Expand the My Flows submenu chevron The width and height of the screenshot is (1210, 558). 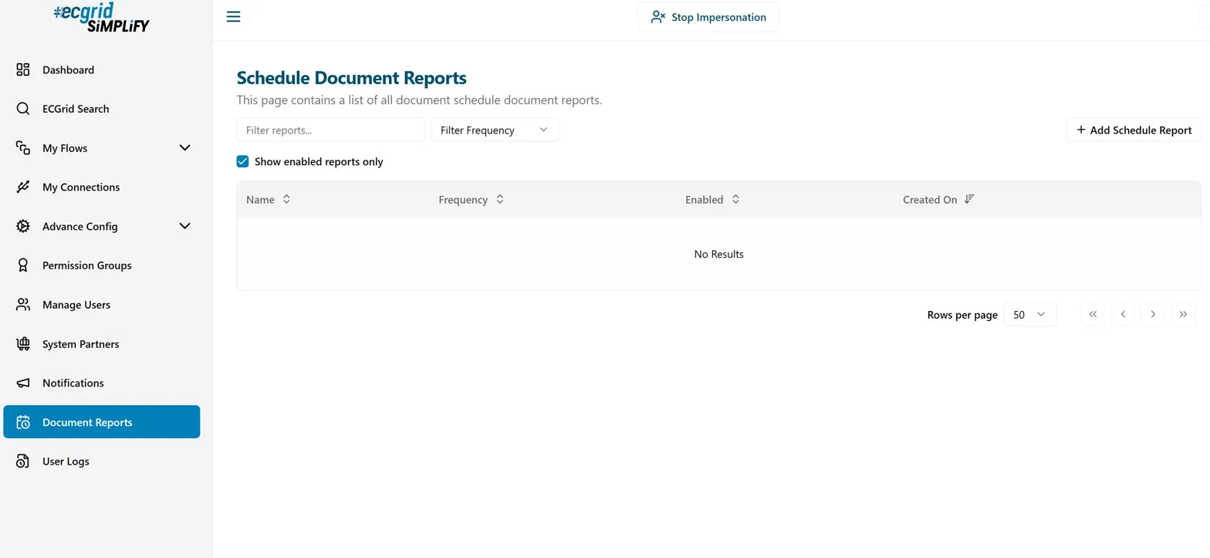[184, 147]
